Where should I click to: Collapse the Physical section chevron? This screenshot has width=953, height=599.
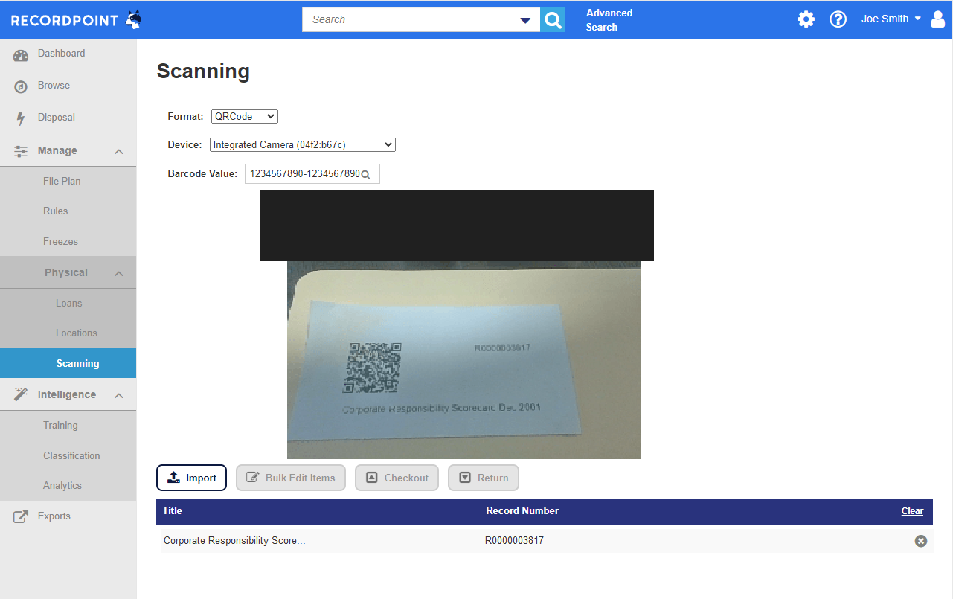(x=119, y=273)
